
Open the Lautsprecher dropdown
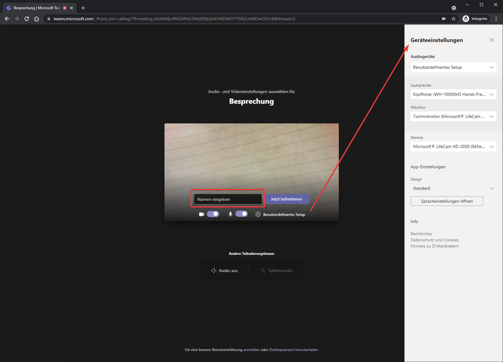454,94
